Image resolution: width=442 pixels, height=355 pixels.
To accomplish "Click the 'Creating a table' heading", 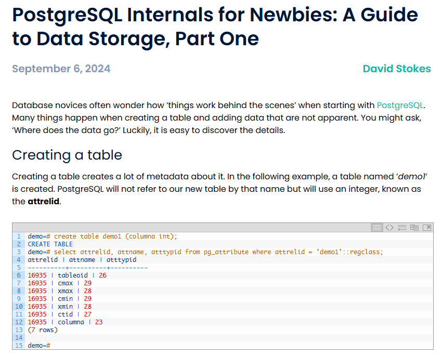I will [x=67, y=155].
